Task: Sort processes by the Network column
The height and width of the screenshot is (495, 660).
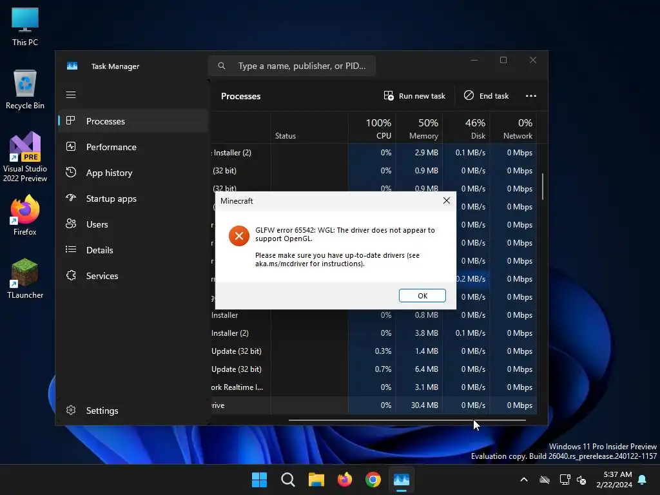Action: click(x=513, y=128)
